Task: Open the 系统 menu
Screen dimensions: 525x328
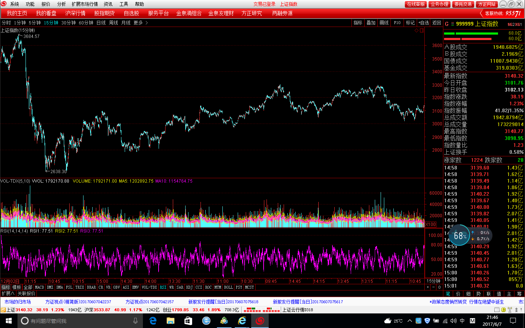Action: pyautogui.click(x=15, y=4)
